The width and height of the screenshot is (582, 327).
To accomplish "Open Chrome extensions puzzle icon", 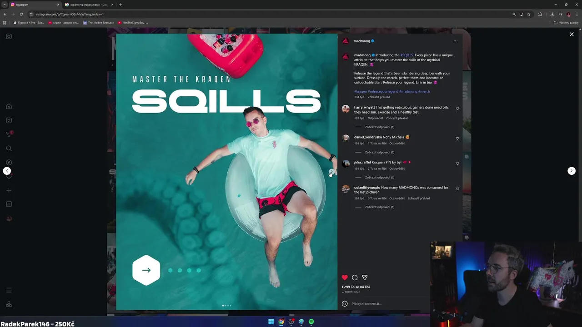I will click(540, 14).
